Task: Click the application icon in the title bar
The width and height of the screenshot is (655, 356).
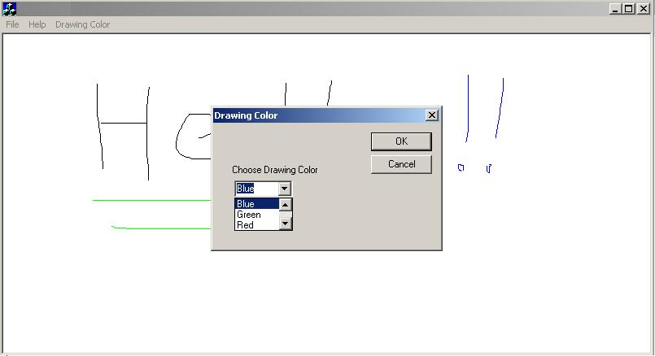Action: tap(10, 9)
